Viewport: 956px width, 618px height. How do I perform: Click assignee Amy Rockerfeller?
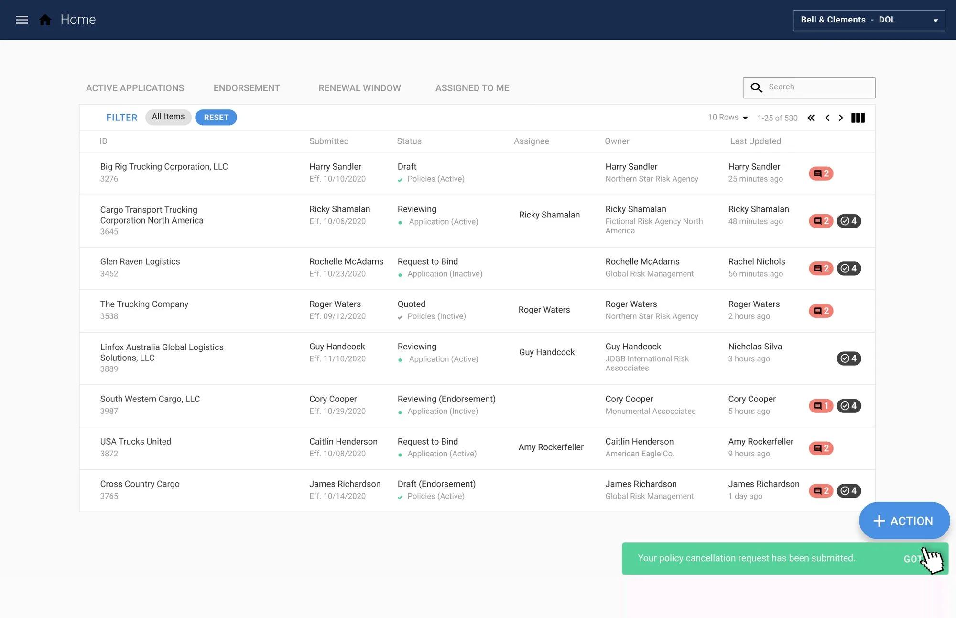pos(551,447)
